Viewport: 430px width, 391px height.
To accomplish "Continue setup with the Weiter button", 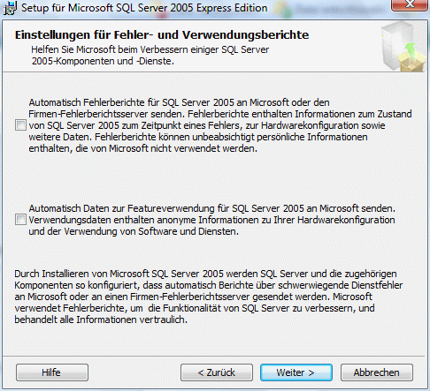I will tap(296, 372).
